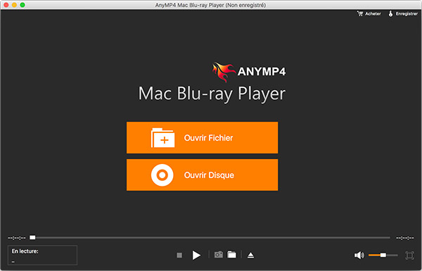Click the Ouvrir Disque button

(x=202, y=175)
